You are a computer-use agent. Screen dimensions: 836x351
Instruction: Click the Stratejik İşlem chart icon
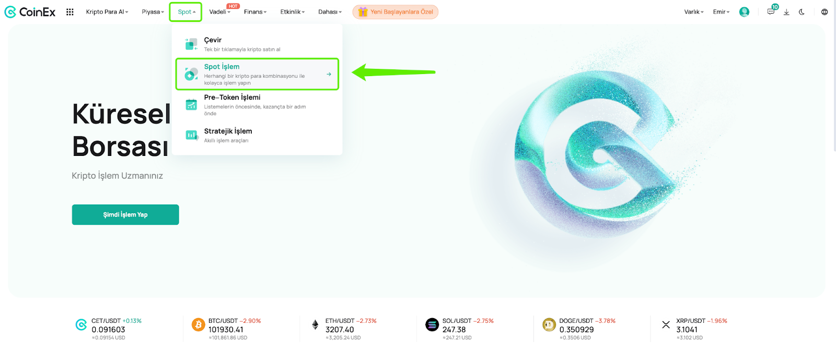192,135
